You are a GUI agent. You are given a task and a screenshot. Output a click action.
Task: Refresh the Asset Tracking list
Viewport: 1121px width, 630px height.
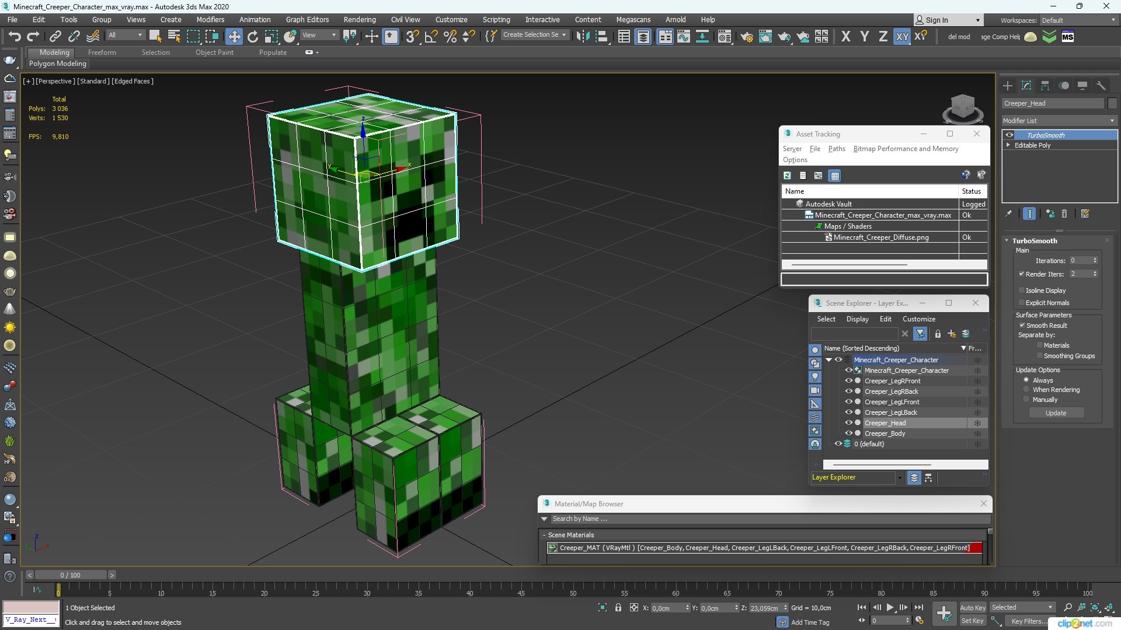click(787, 176)
